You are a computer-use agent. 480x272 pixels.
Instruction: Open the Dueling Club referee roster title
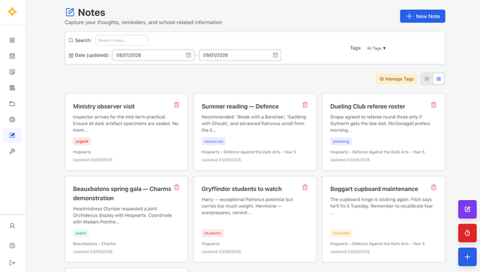tap(367, 106)
